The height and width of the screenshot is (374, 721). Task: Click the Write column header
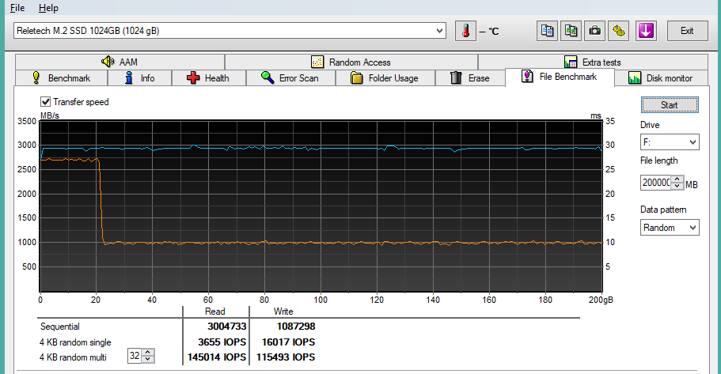pyautogui.click(x=283, y=312)
